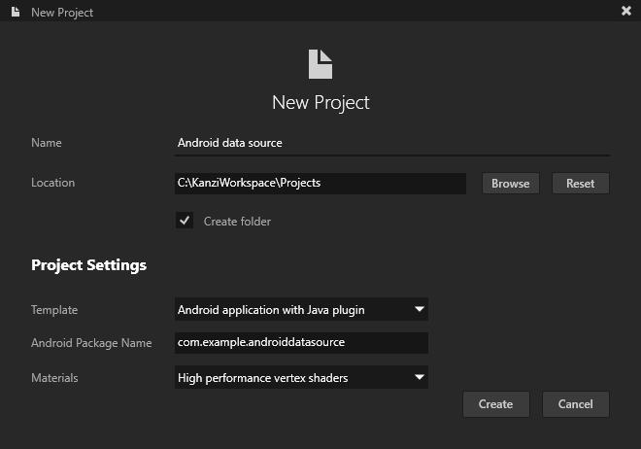Open the Materials combo box

tap(301, 377)
